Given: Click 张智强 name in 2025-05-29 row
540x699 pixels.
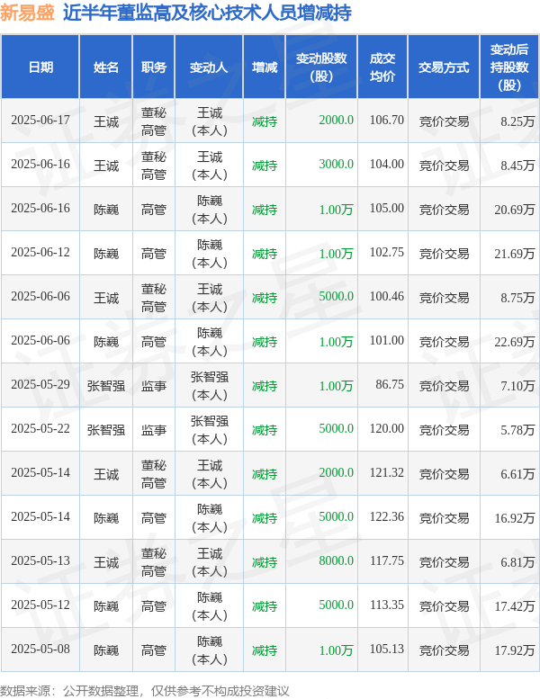Looking at the screenshot, I should (x=106, y=386).
